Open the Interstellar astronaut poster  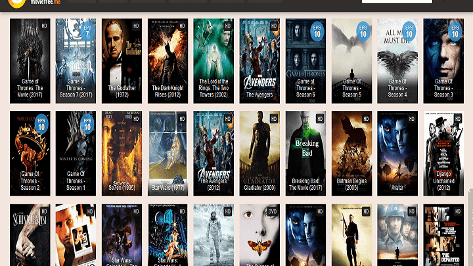coord(214,235)
